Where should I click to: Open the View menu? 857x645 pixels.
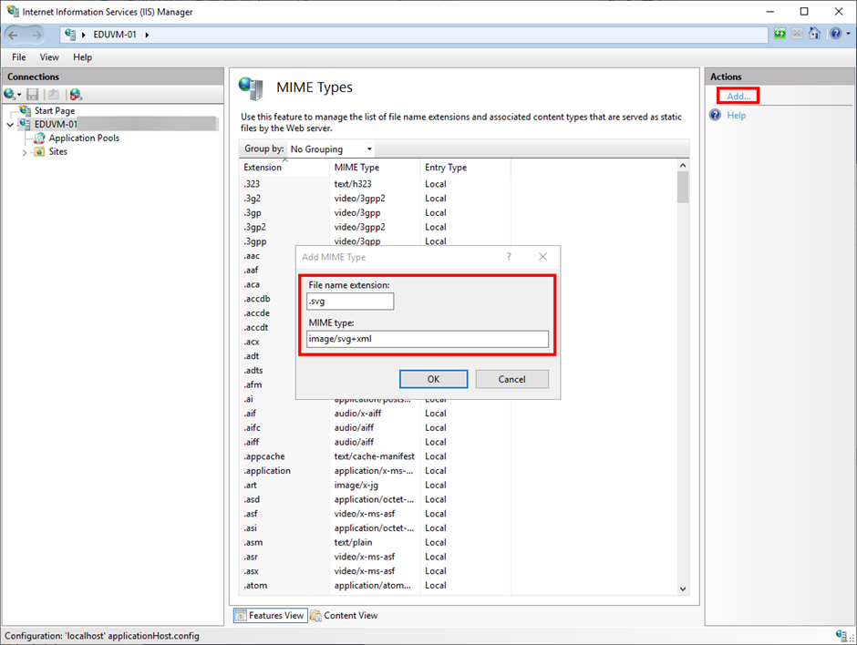(49, 57)
